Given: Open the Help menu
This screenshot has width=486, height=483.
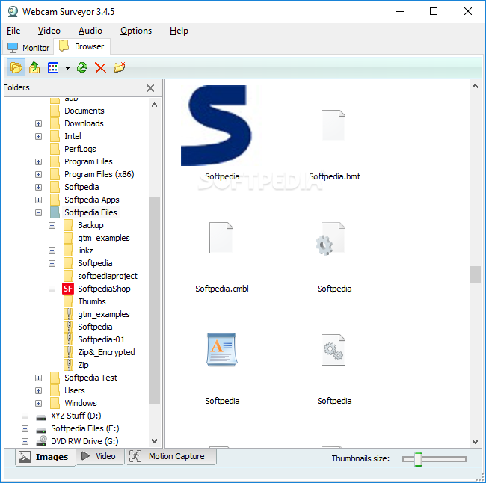Looking at the screenshot, I should 179,31.
